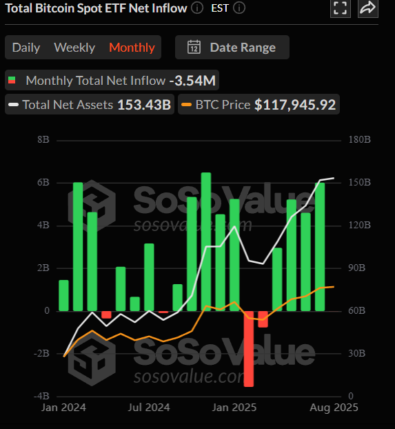The height and width of the screenshot is (429, 395).
Task: Click the white Total Net Assets swatch
Action: tap(13, 105)
